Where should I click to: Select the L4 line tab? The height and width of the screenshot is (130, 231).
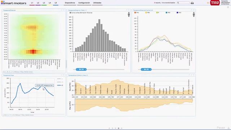pos(50,3)
